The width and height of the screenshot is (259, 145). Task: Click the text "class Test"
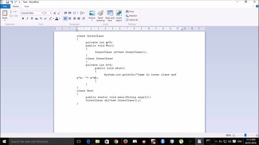coord(85,91)
